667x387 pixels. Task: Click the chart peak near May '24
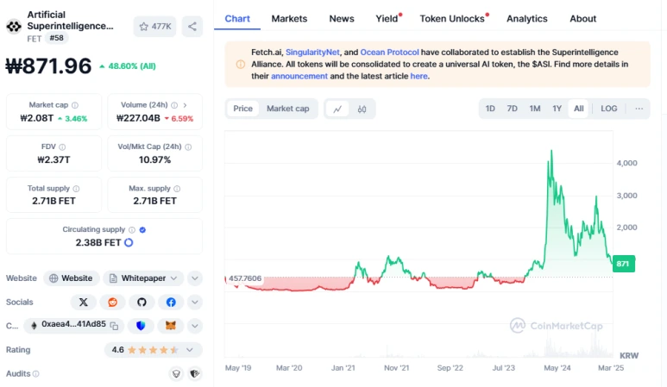click(x=551, y=151)
